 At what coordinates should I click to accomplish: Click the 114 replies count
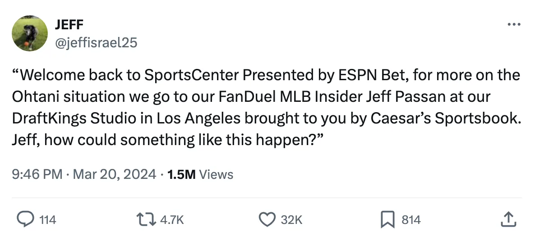coord(48,220)
